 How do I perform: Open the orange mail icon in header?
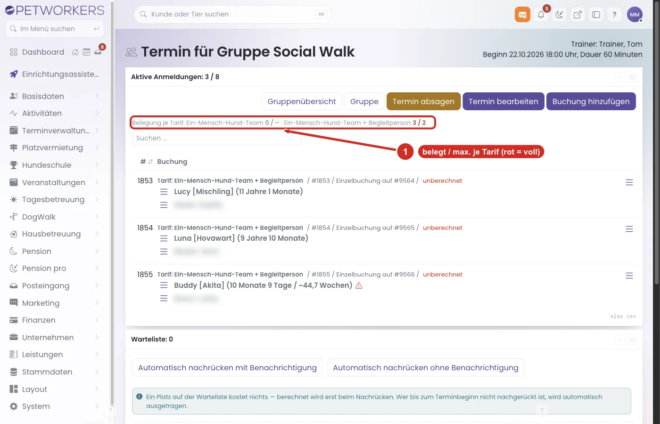pyautogui.click(x=522, y=15)
